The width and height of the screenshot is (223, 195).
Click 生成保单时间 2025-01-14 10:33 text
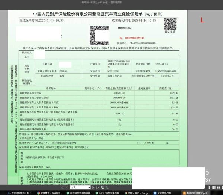[x=41, y=20]
